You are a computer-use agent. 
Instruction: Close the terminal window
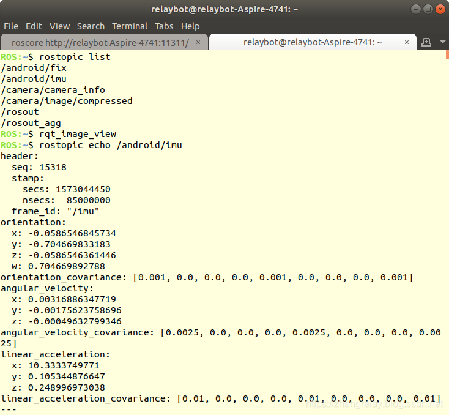pos(440,9)
